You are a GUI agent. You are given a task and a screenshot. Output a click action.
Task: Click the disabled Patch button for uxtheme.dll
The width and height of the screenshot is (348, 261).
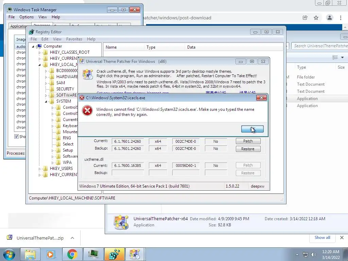[x=248, y=166]
